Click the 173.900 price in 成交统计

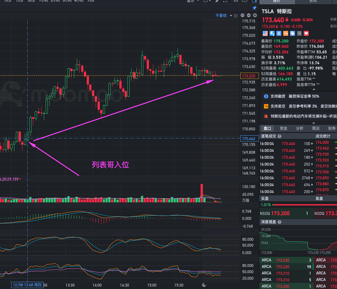322,172
